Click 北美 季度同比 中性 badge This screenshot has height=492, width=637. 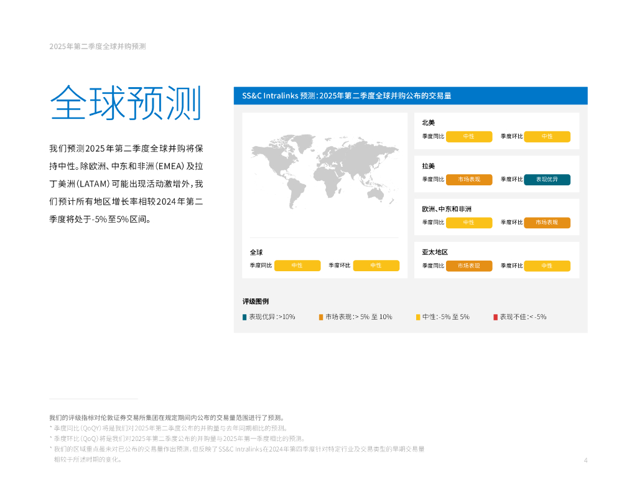[x=469, y=136]
